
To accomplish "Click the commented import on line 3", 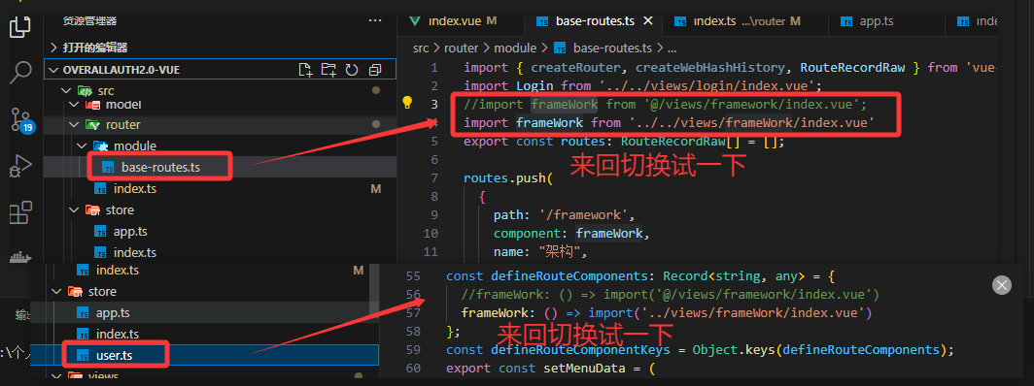I will point(665,104).
